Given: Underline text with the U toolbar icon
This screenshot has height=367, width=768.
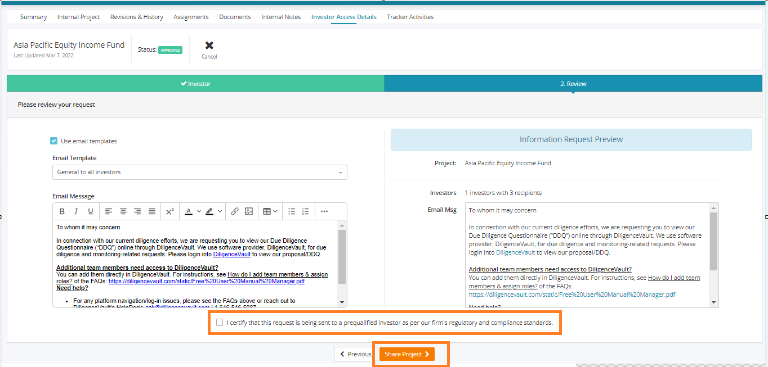Looking at the screenshot, I should 90,211.
